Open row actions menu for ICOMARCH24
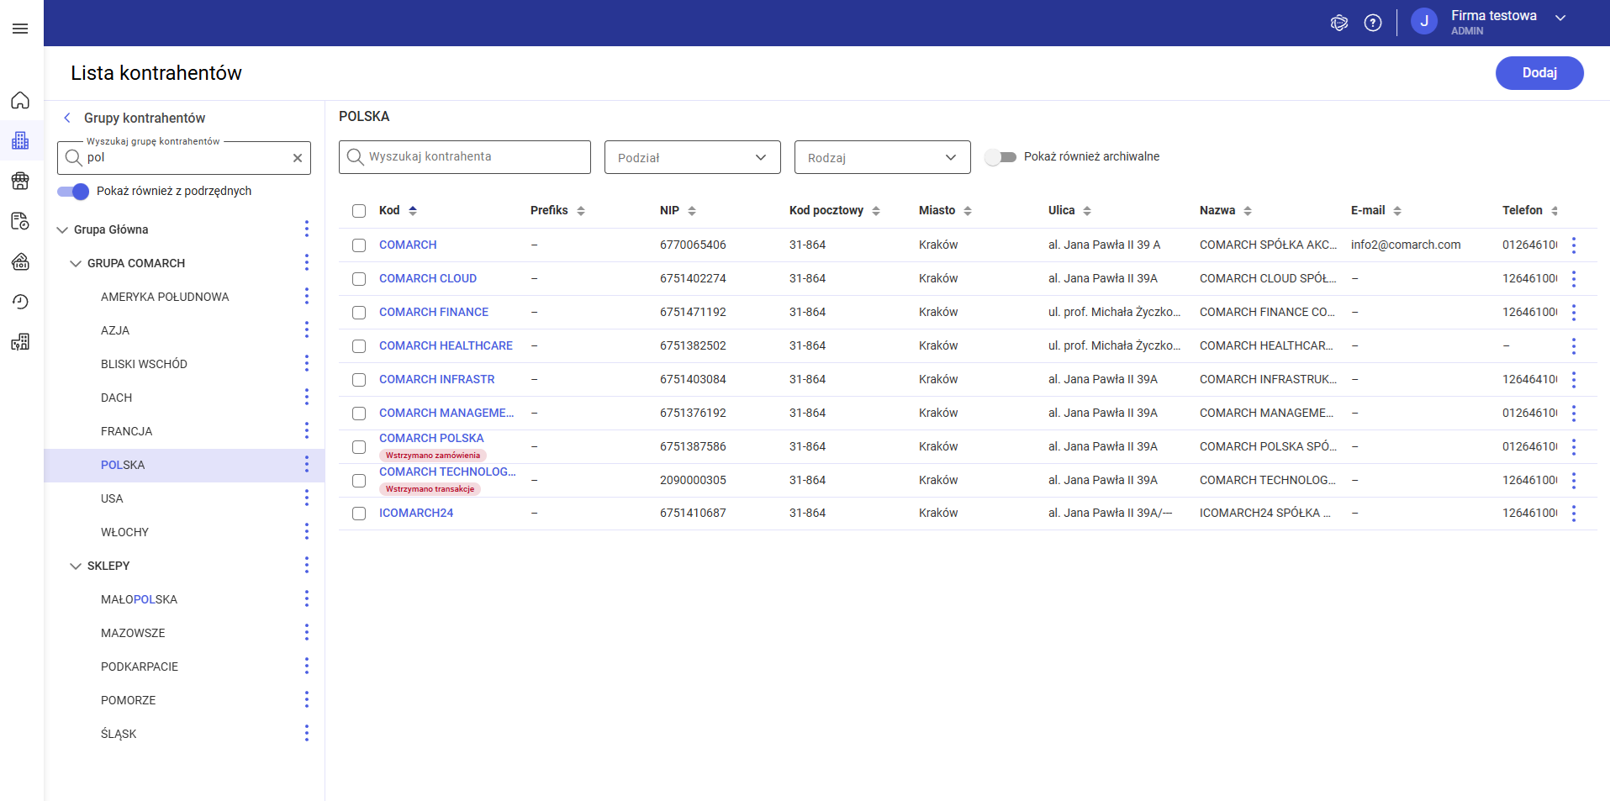 point(1574,514)
